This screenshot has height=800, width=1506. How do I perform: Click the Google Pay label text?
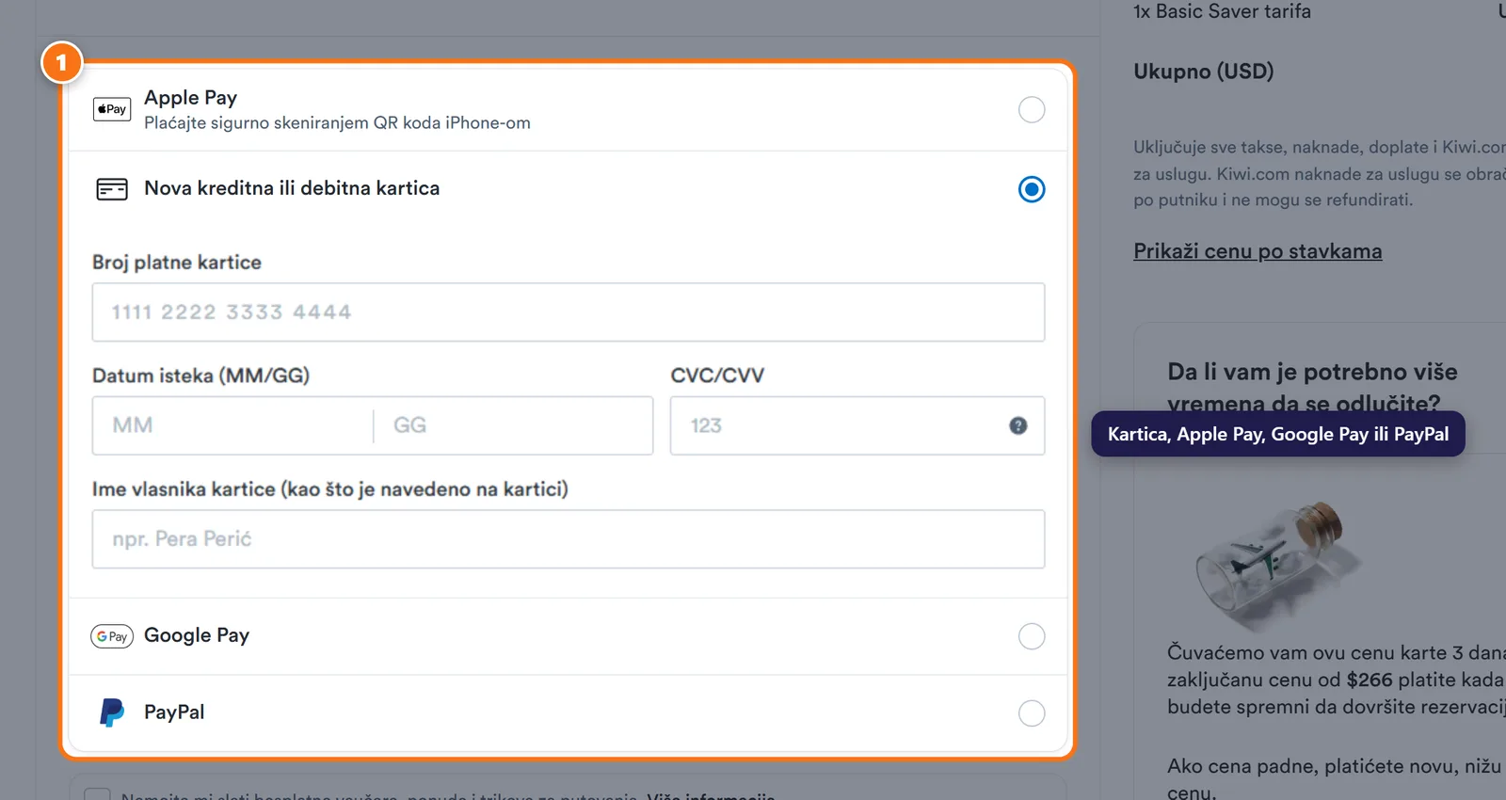pos(197,635)
